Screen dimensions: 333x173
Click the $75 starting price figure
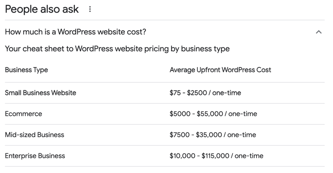[174, 93]
